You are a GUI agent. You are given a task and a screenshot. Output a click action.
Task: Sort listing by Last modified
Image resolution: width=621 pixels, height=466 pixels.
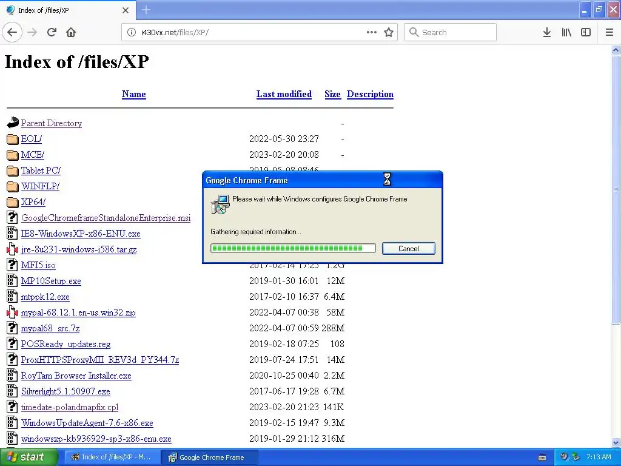[x=284, y=94]
